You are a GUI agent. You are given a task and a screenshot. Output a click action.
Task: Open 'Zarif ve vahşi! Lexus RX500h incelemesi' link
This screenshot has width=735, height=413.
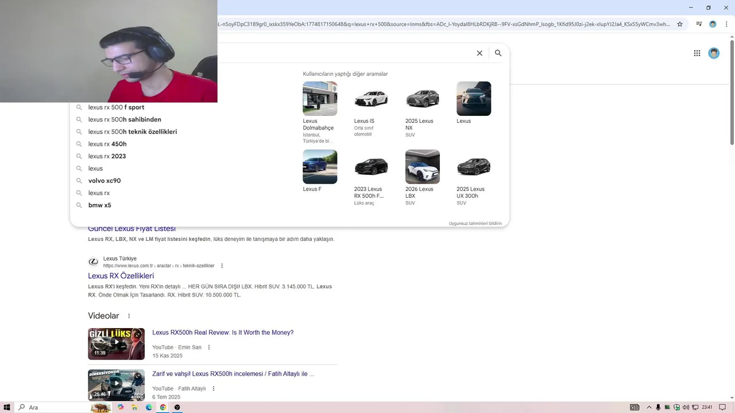(x=233, y=374)
